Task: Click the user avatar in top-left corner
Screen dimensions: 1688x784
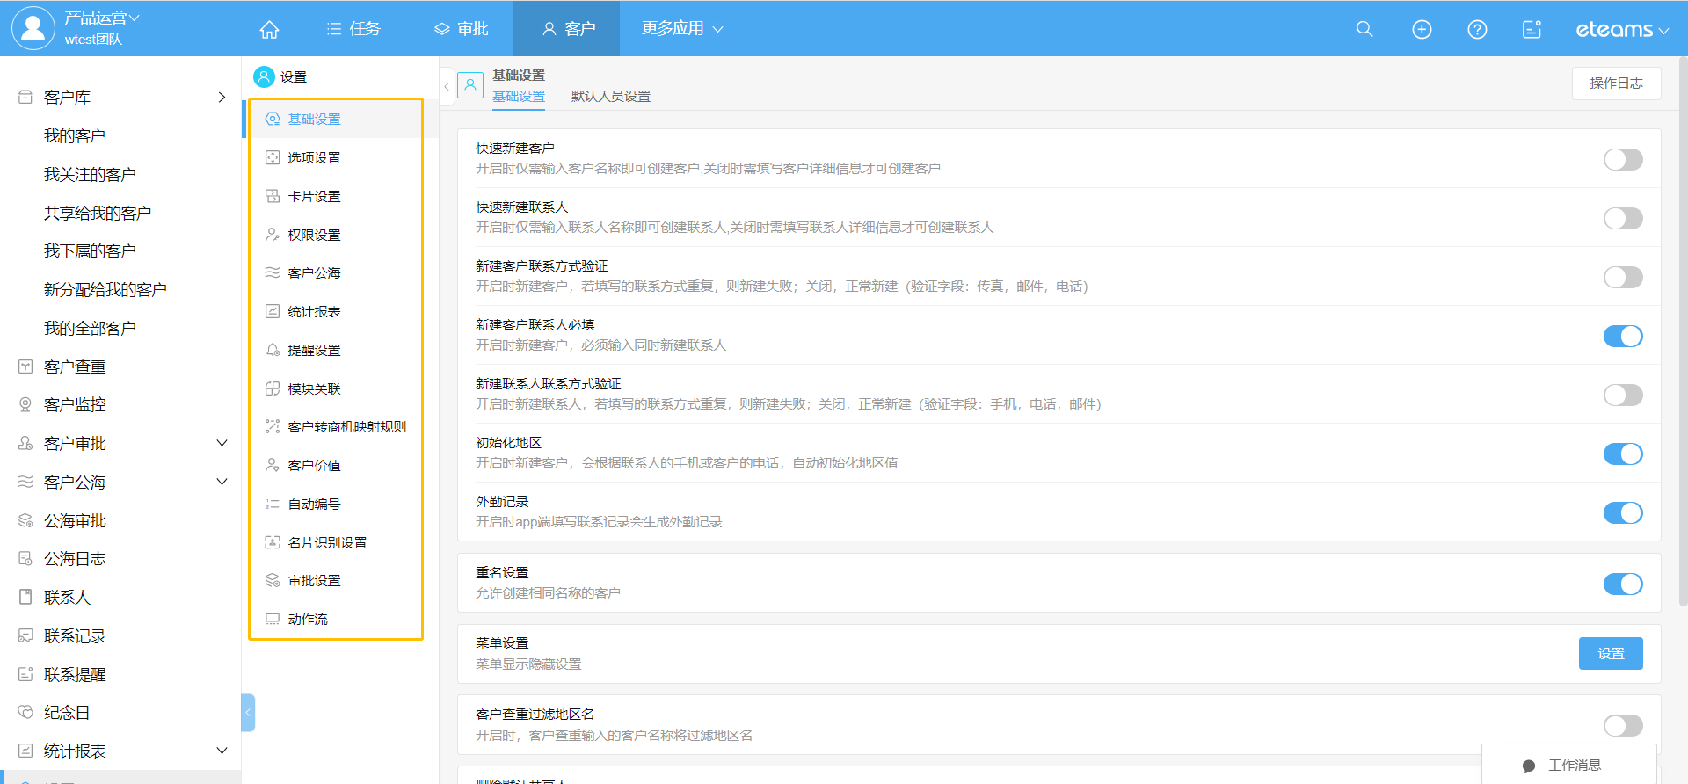Action: pyautogui.click(x=33, y=28)
